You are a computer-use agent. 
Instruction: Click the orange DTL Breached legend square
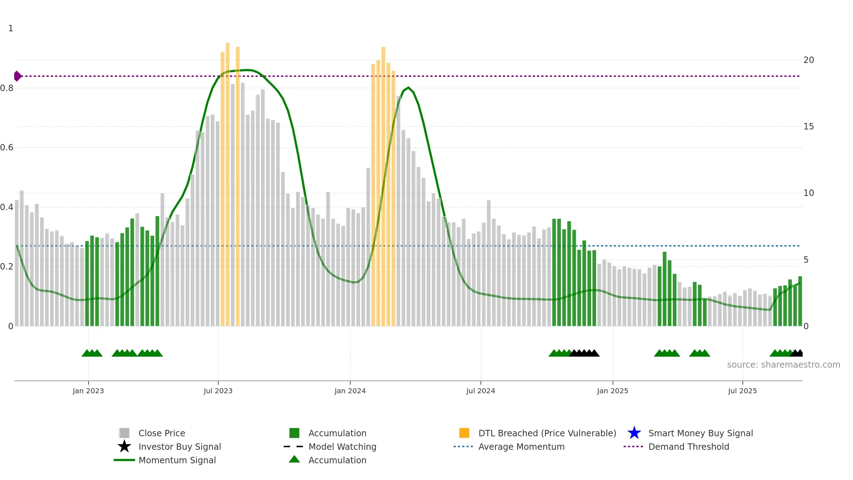point(464,433)
